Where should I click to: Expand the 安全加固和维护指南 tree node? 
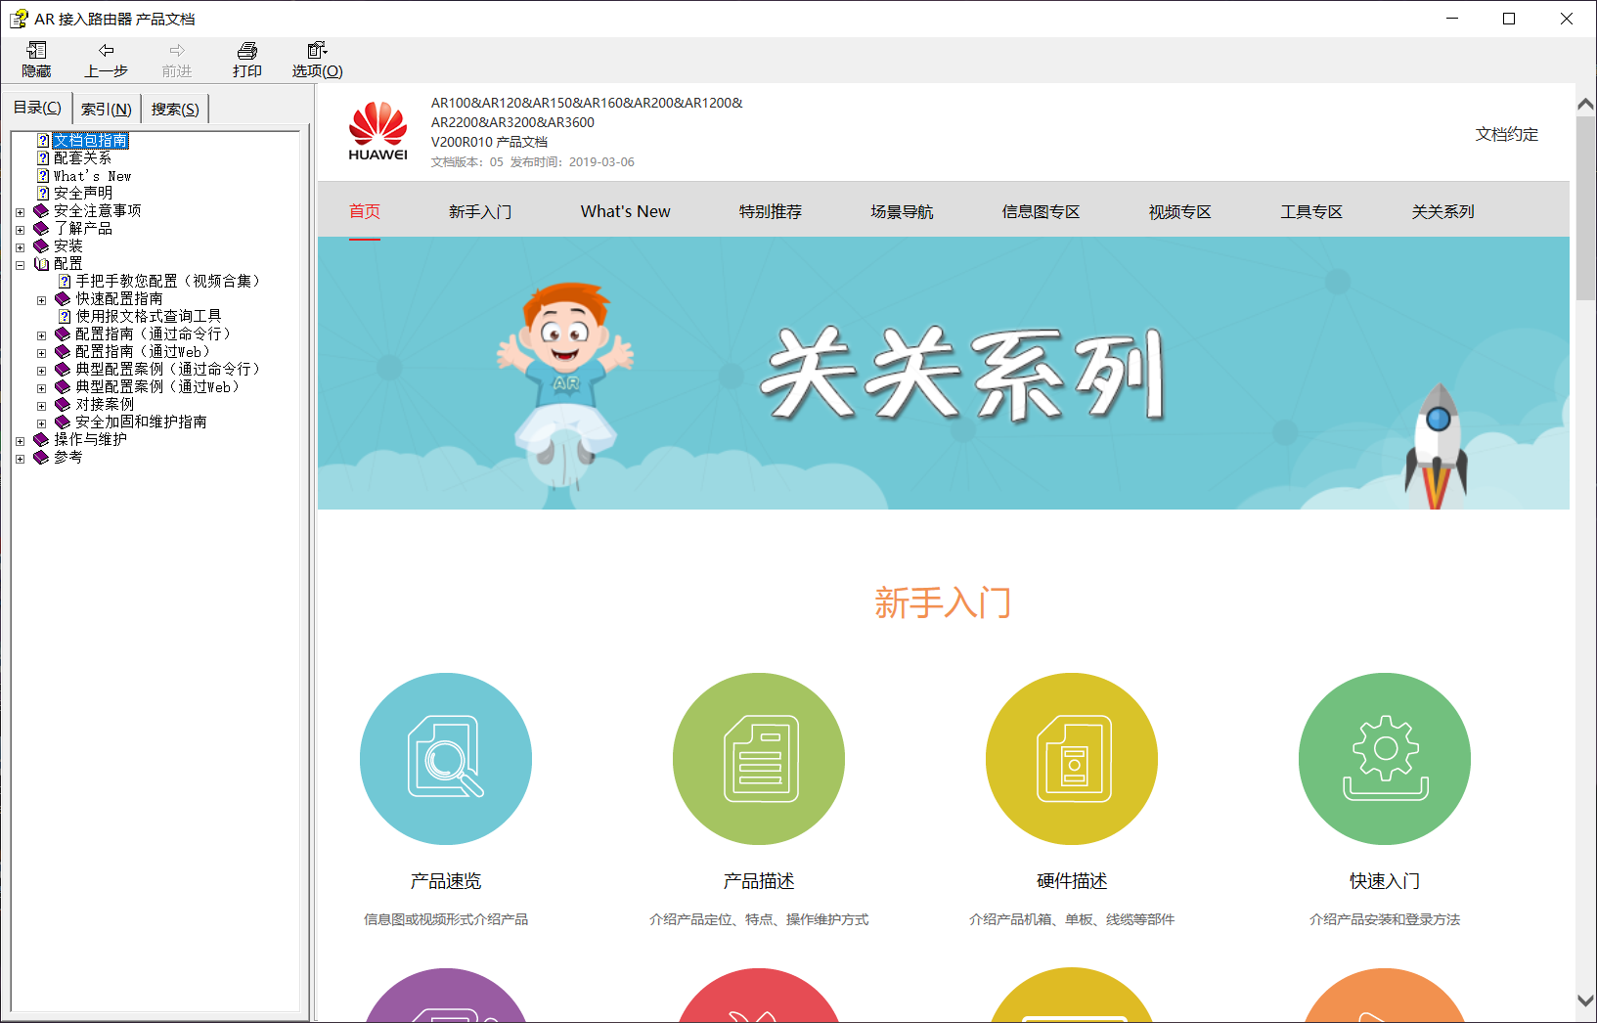[41, 423]
